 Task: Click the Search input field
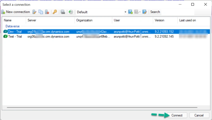point(178,12)
